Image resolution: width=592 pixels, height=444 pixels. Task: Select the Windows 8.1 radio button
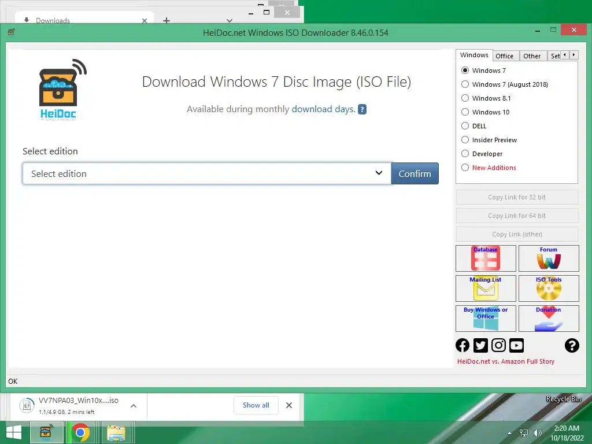click(x=465, y=98)
